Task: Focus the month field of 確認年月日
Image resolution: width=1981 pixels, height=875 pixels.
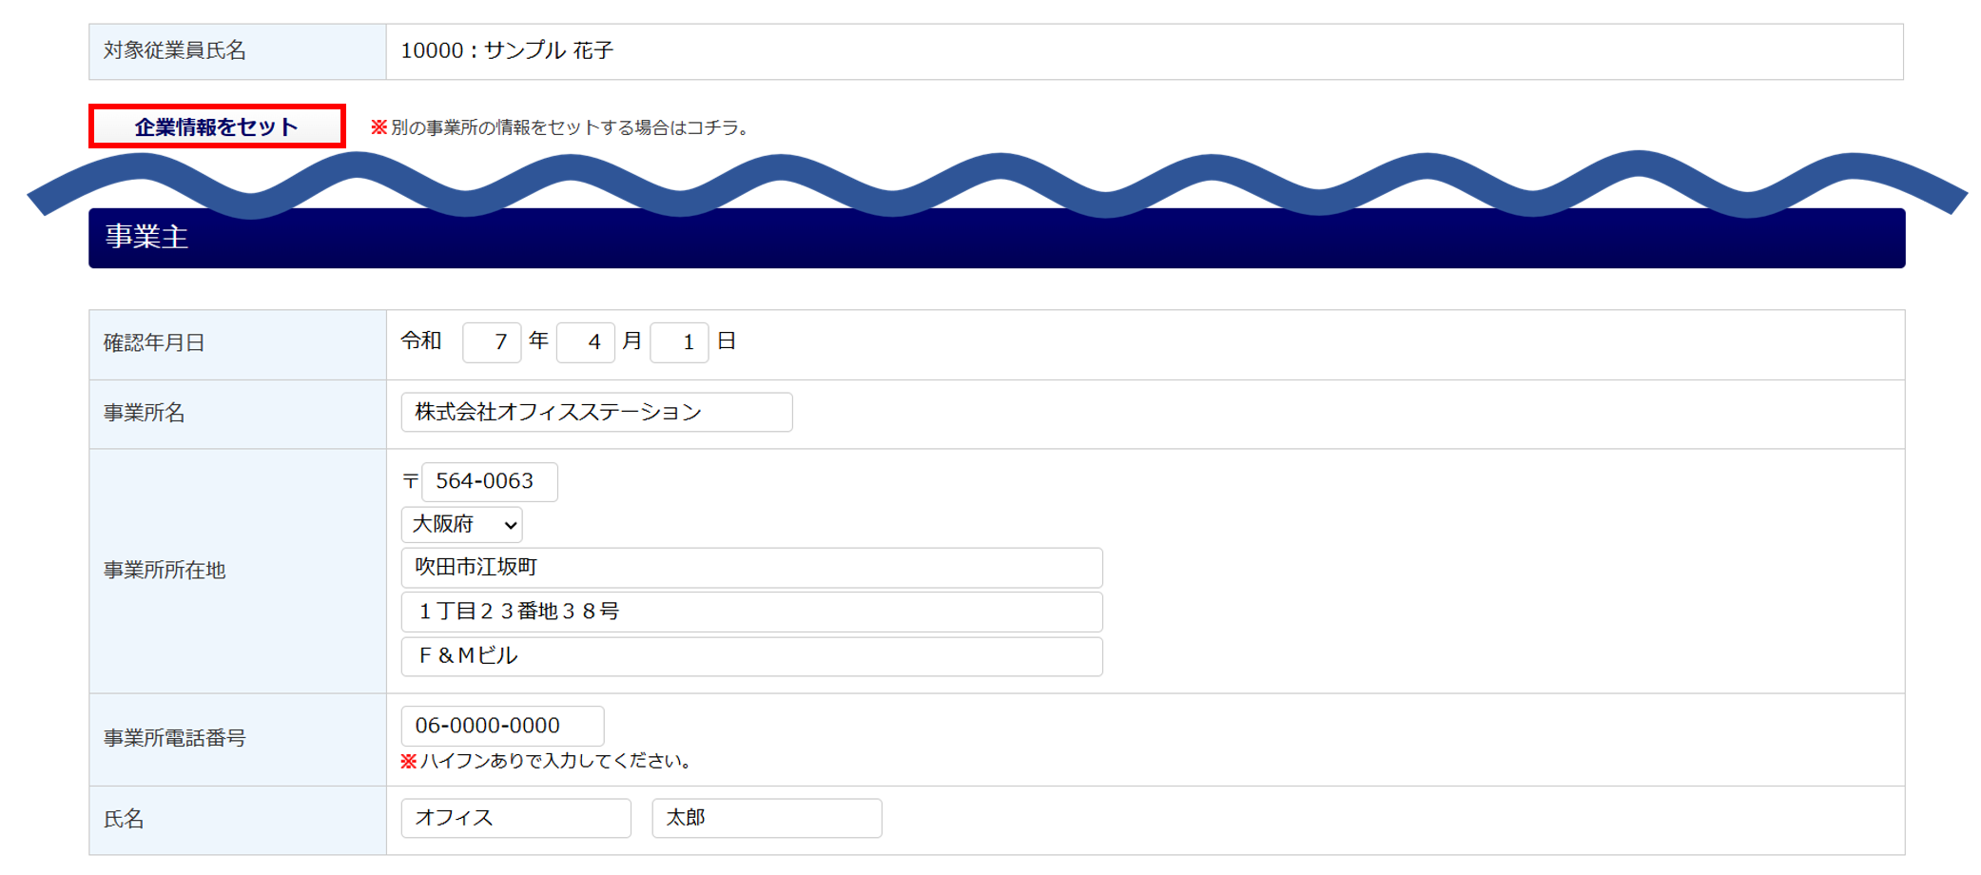Action: [x=585, y=342]
